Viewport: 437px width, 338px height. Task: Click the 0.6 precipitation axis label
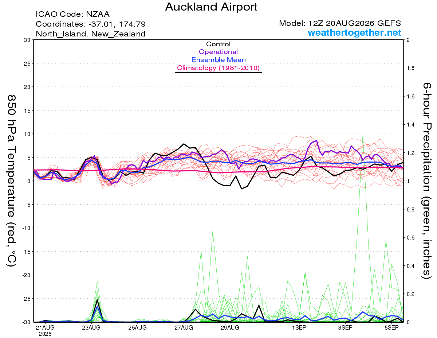410,237
